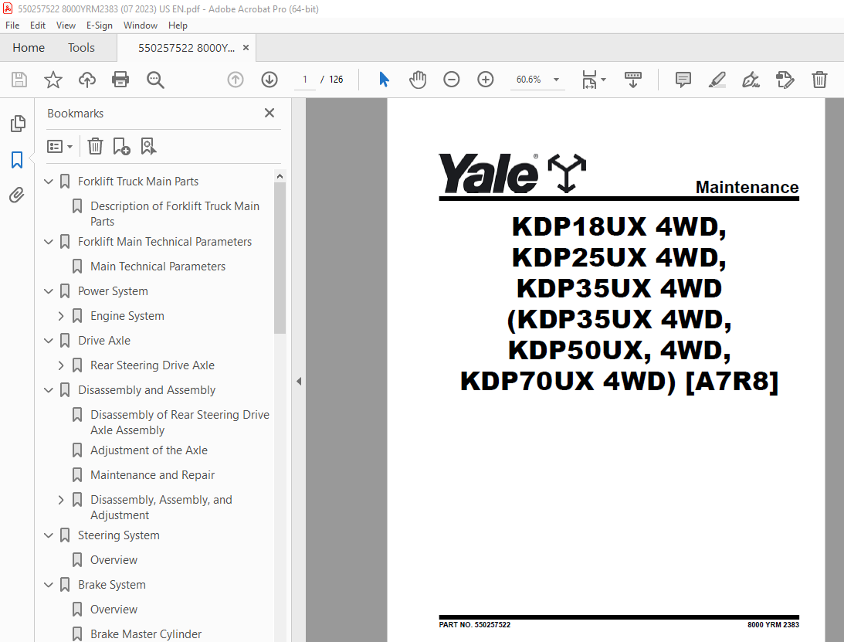Screen dimensions: 844x642
Task: Open the Attachments paperclip panel
Action: (x=17, y=195)
